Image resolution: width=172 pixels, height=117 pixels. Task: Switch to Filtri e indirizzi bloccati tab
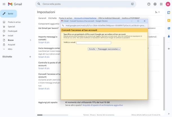point(109,18)
